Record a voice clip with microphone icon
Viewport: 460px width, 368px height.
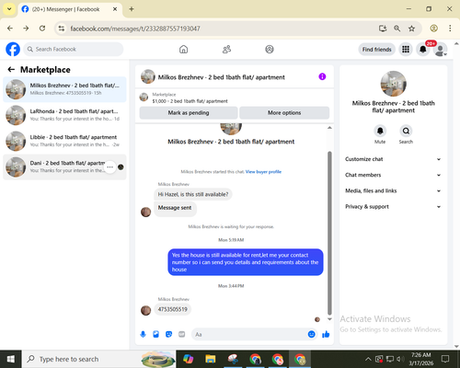click(143, 334)
